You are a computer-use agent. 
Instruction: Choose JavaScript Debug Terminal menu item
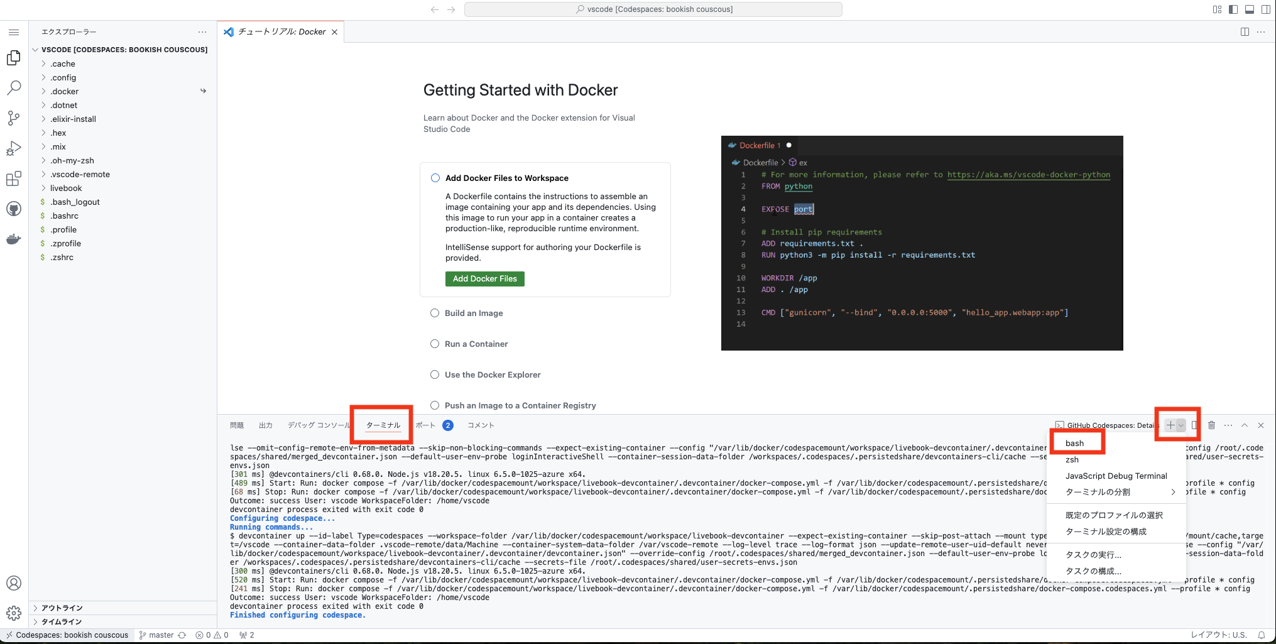point(1116,476)
